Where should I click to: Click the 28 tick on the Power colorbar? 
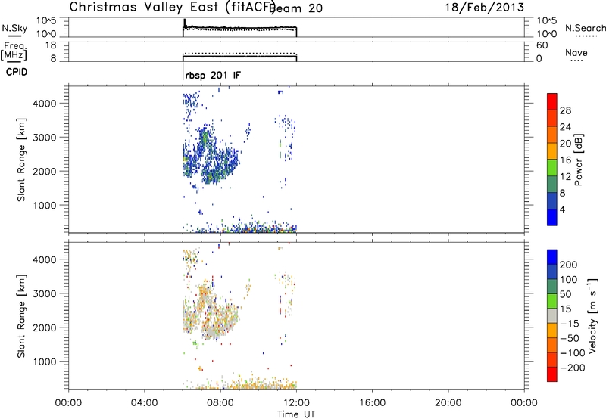565,110
